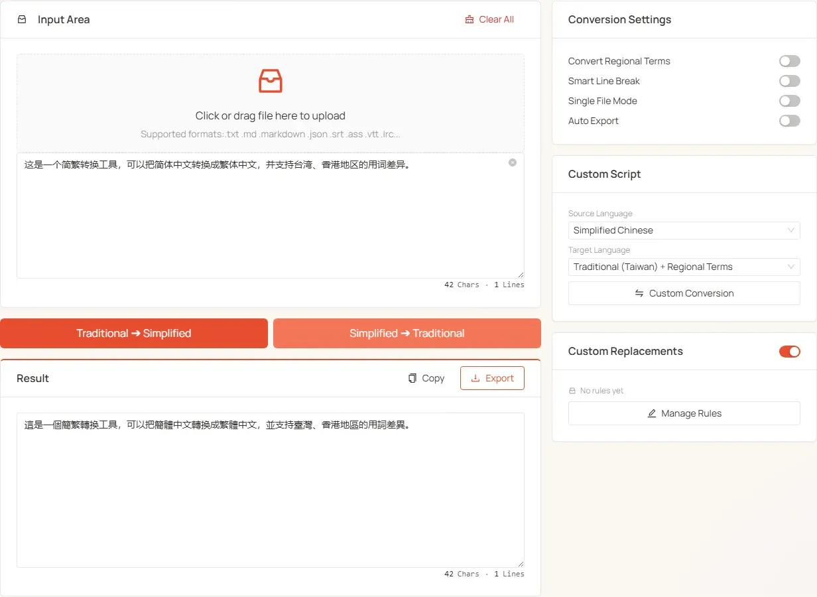817x597 pixels.
Task: Click the Input Area heading text
Action: (64, 19)
